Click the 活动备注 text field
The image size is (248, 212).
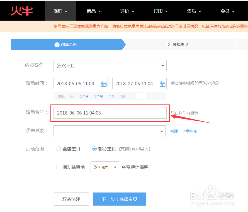click(110, 113)
